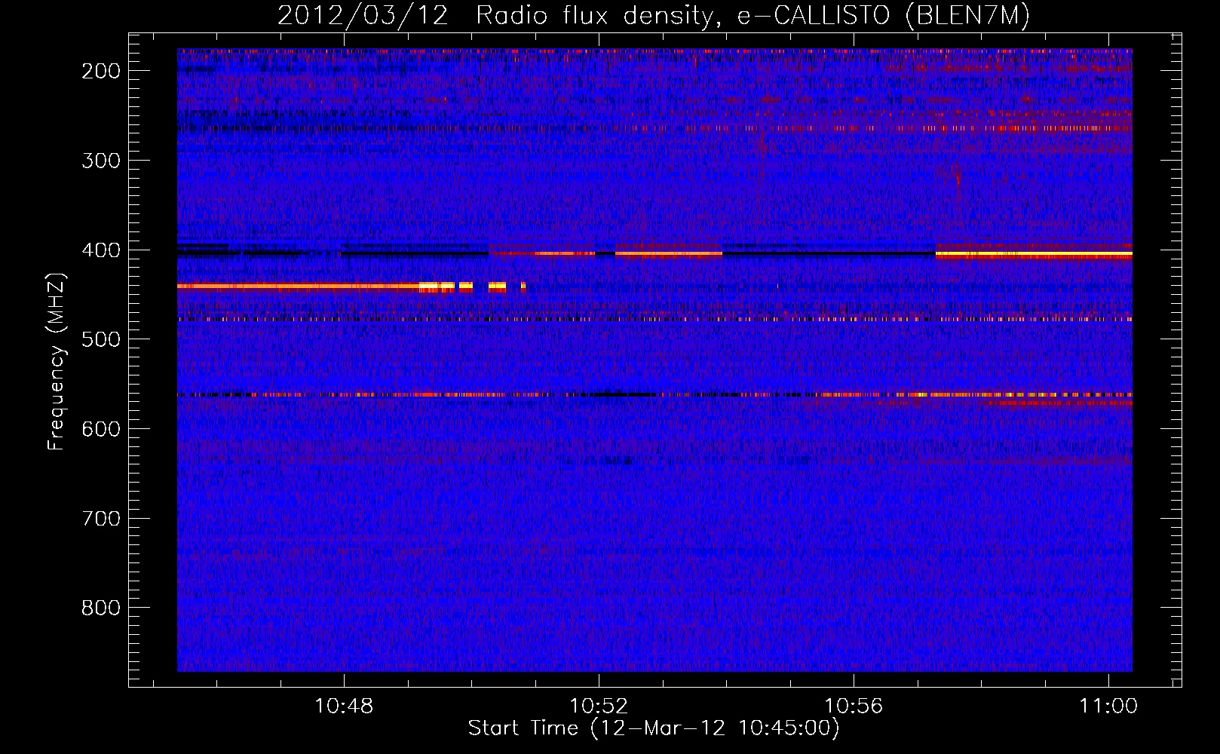Click the 300 frequency tick label
The height and width of the screenshot is (754, 1220).
point(101,161)
